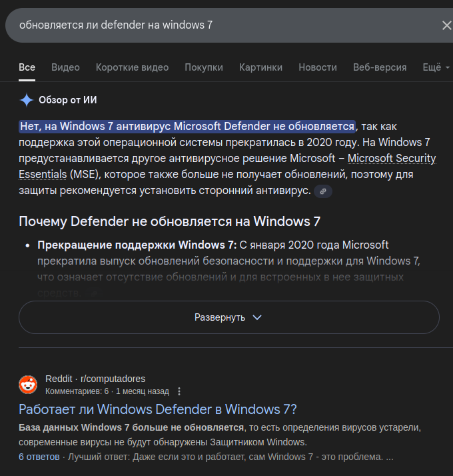Open the Reddit r/computadores source label

pyautogui.click(x=95, y=379)
